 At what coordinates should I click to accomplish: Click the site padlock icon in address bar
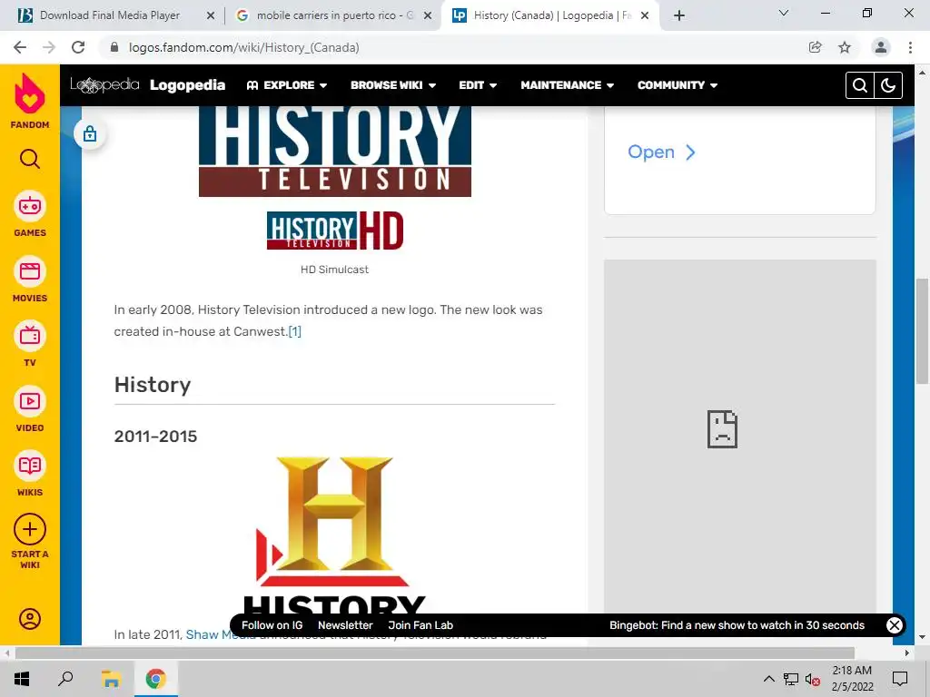(114, 47)
